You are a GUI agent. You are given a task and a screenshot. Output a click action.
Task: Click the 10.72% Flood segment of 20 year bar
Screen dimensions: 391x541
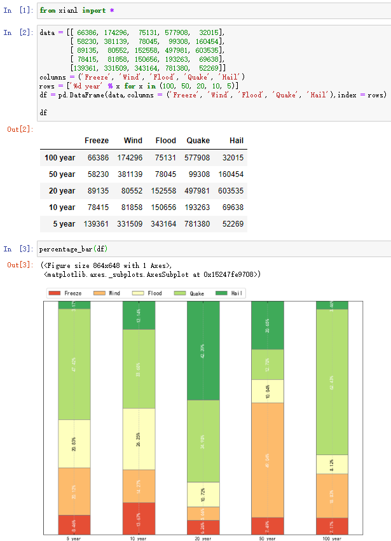click(x=203, y=495)
